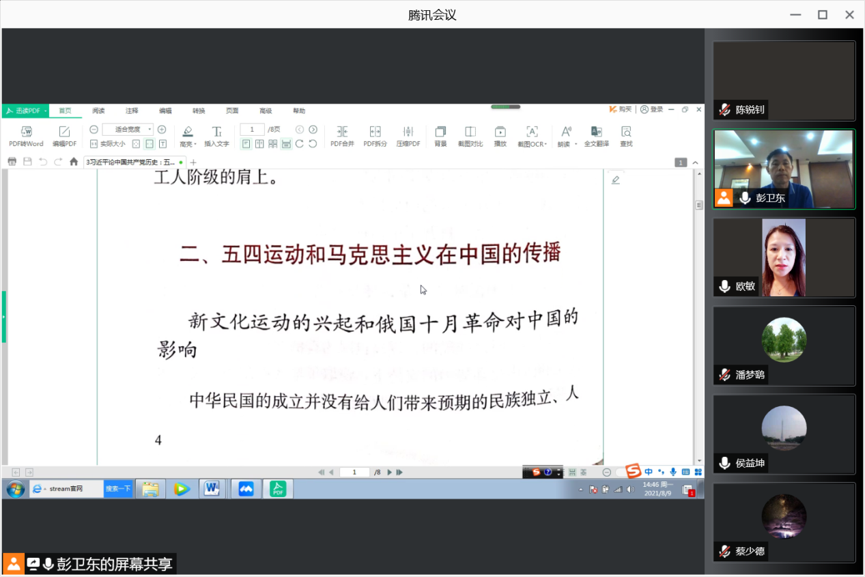
Task: Select the 插入文字 text tool
Action: (216, 132)
